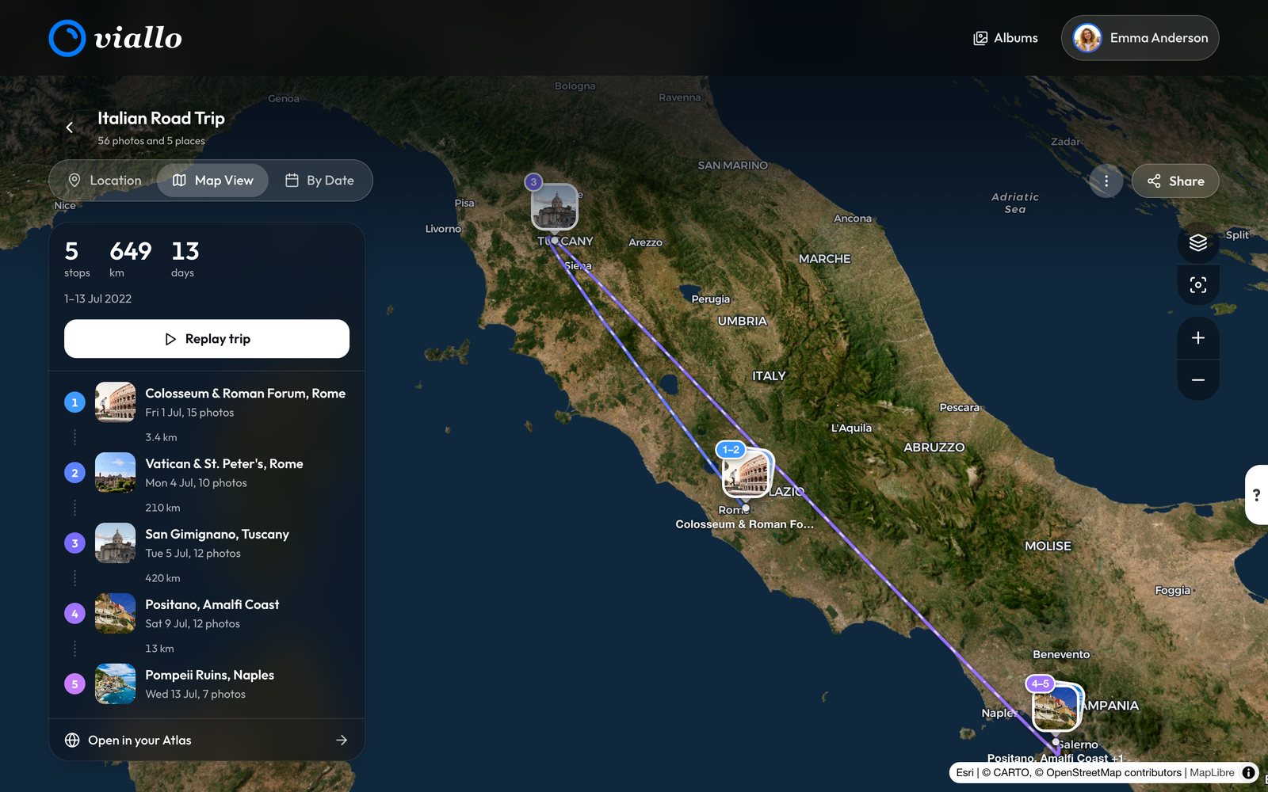Click the map attribution info icon

1248,772
